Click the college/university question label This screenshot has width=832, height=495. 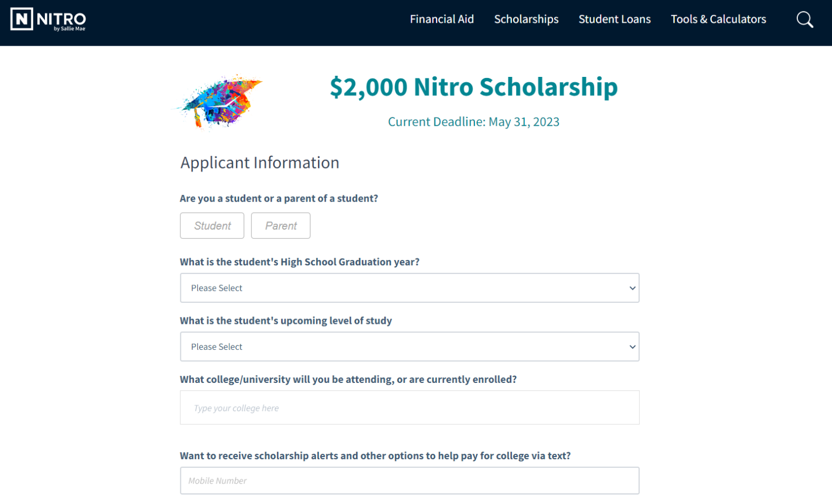click(x=348, y=380)
